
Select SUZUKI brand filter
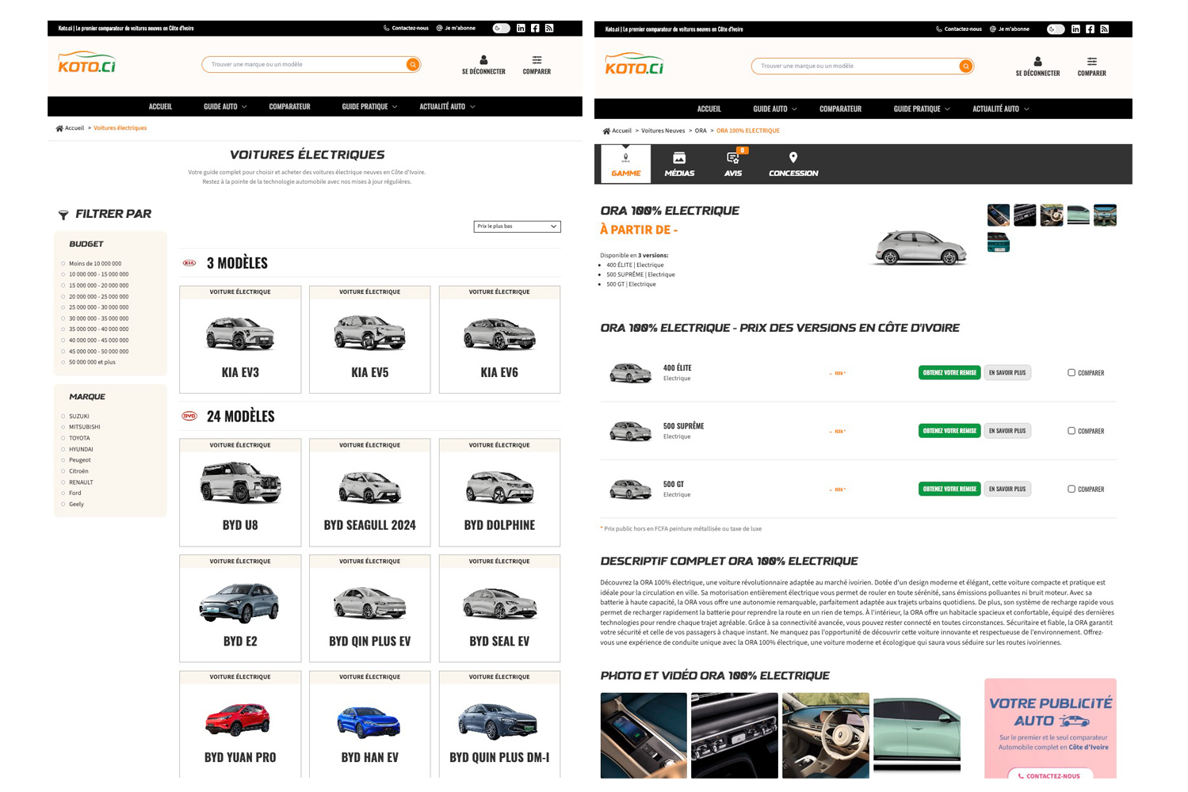click(x=63, y=416)
